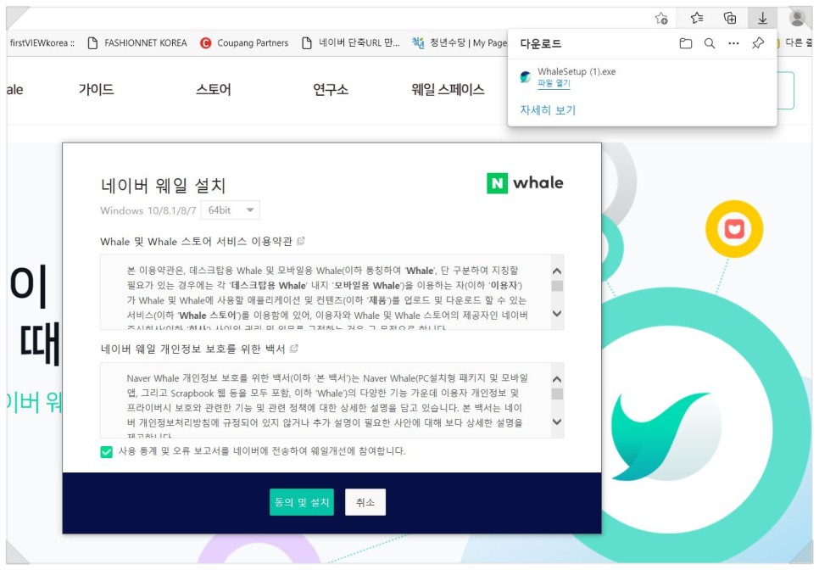The image size is (819, 570).
Task: Open the firstVIEWkorea bookmark
Action: (42, 43)
